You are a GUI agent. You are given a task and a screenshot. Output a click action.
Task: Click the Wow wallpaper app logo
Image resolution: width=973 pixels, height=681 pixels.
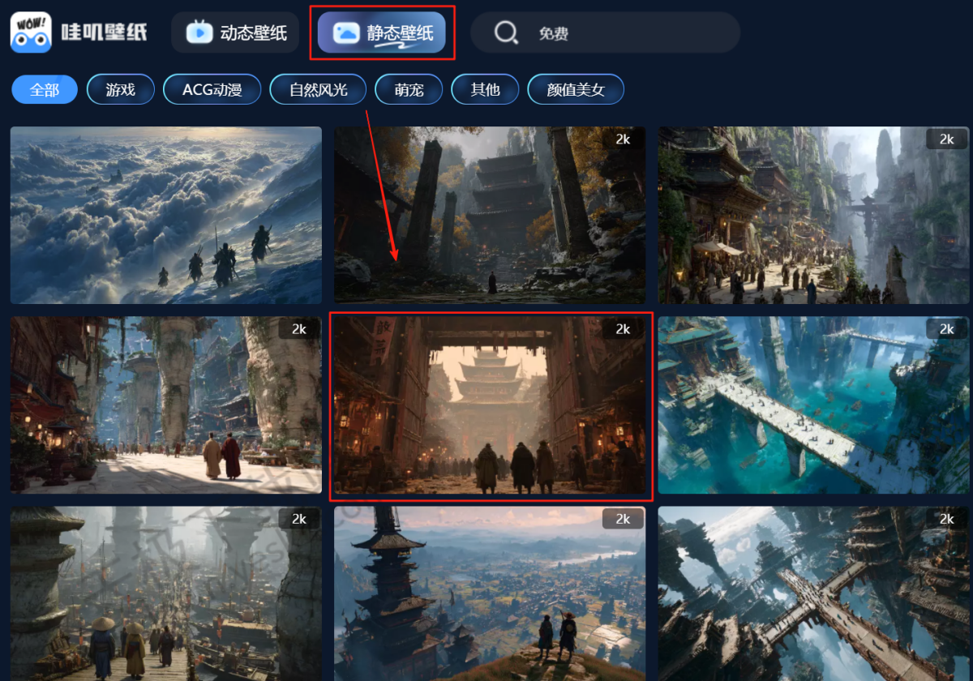point(31,32)
